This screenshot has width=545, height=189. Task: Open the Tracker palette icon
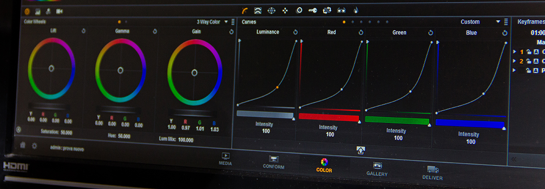click(285, 10)
